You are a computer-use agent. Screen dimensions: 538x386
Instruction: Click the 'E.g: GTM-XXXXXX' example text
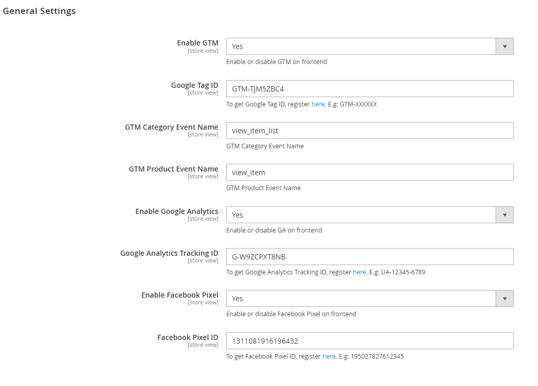(352, 104)
